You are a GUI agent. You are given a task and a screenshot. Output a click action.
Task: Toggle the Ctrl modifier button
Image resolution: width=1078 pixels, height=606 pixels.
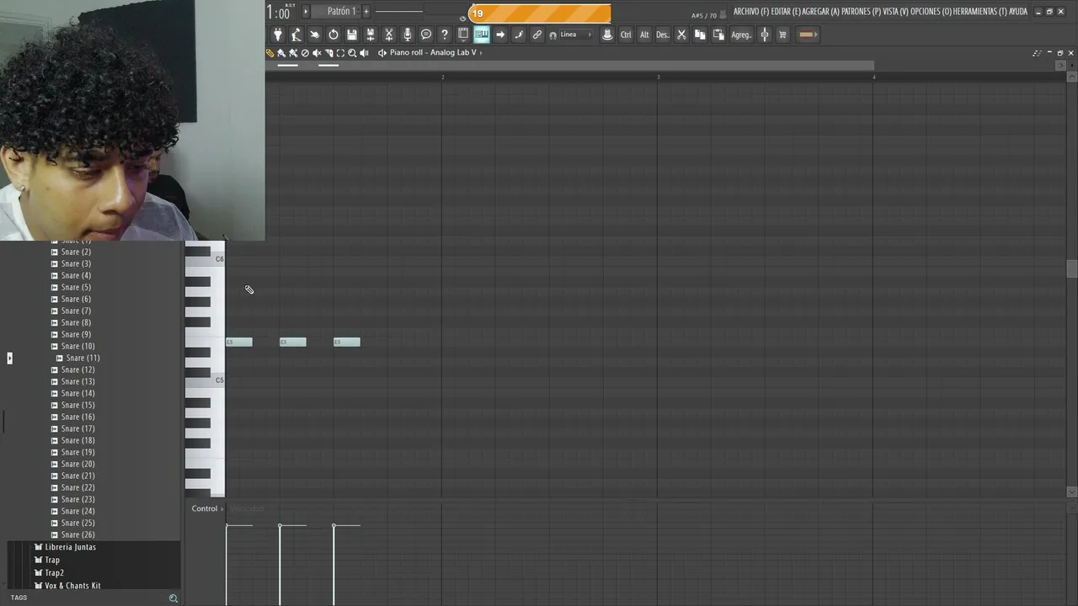[626, 35]
